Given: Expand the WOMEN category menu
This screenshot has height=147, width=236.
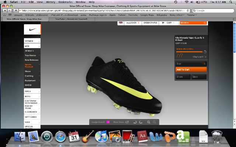Looking at the screenshot, I should pyautogui.click(x=32, y=41).
